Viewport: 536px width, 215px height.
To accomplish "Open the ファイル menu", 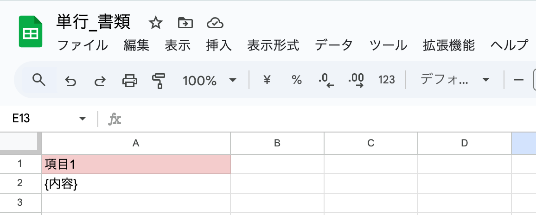I will coord(83,45).
